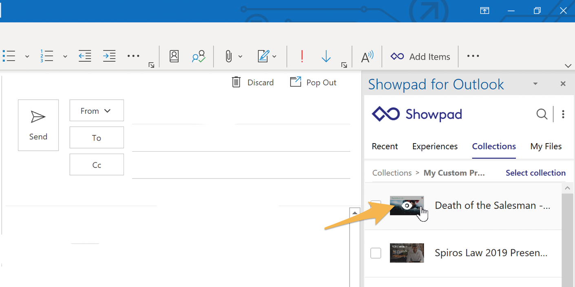
Task: Close the Showpad for Outlook pane
Action: tap(563, 84)
